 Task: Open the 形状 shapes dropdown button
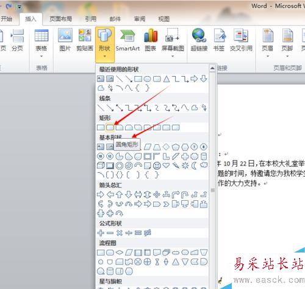[105, 44]
